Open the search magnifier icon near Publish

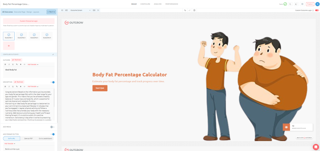point(290,4)
